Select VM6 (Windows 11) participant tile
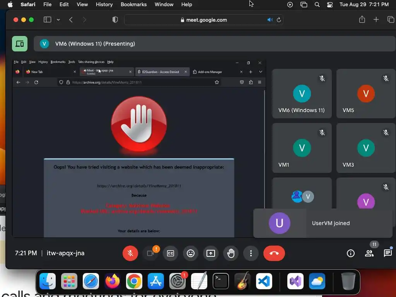The image size is (396, 297). pyautogui.click(x=302, y=94)
